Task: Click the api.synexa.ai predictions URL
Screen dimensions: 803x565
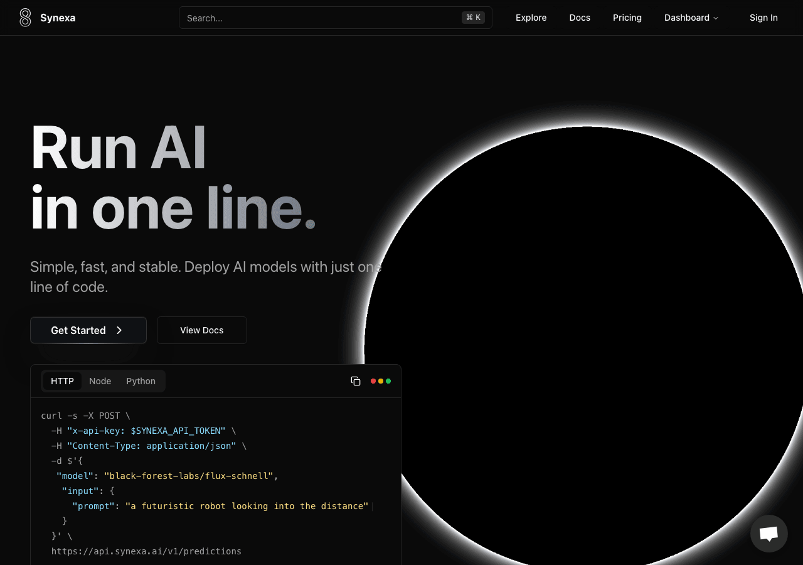Action: click(x=146, y=551)
